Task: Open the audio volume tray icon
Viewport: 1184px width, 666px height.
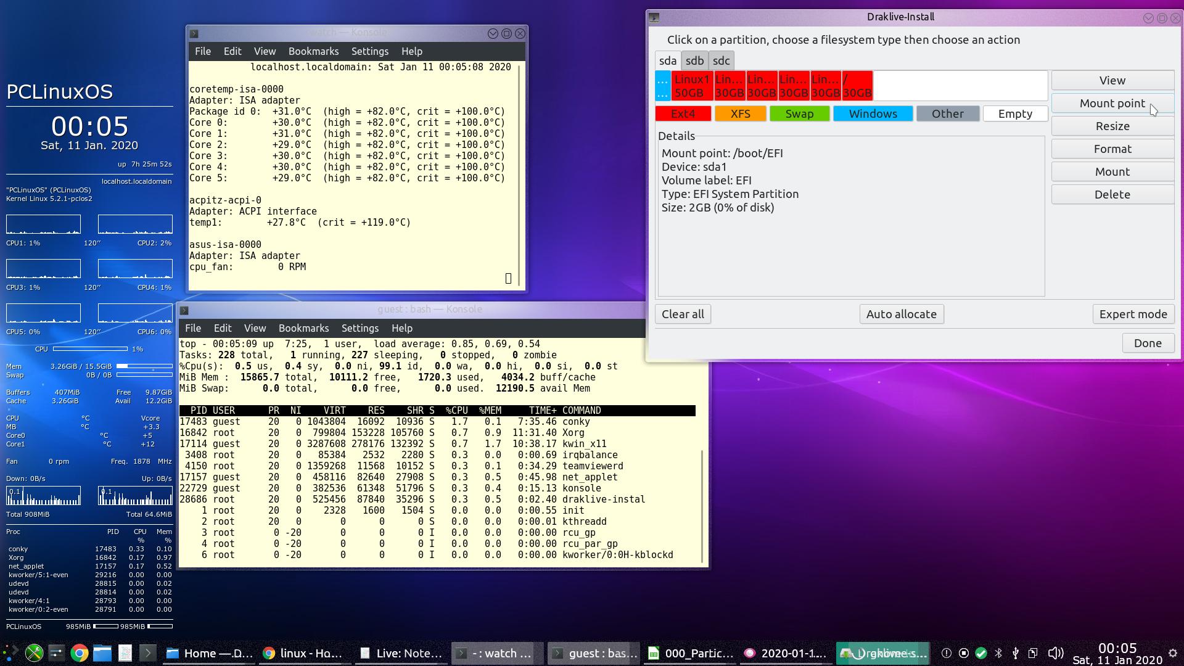Action: [x=1055, y=653]
